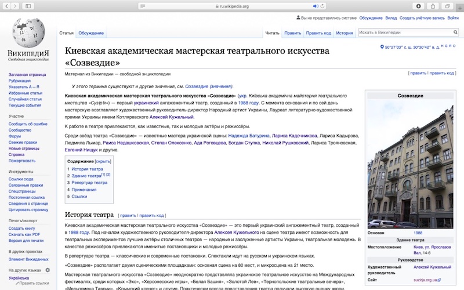Click править next to История театра heading
464x290 pixels.
pos(128,215)
